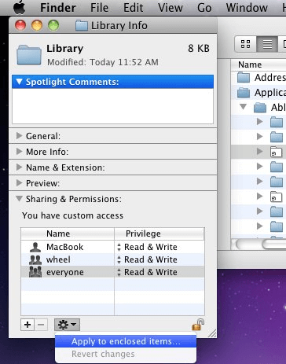Click the Library Info title folder icon

[x=82, y=26]
